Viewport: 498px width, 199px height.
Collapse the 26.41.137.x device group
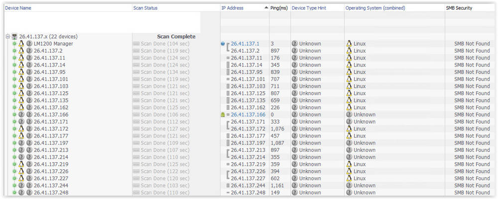point(7,37)
